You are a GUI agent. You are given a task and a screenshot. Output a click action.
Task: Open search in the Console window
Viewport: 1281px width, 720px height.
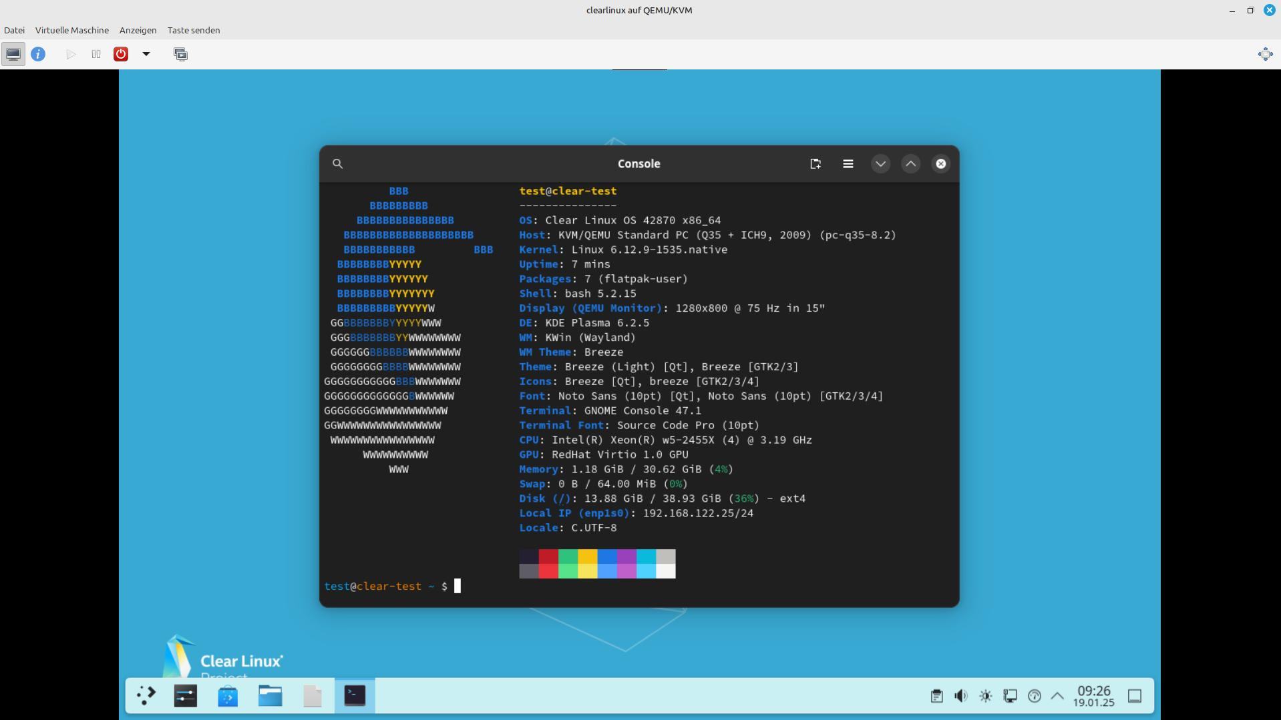pyautogui.click(x=338, y=163)
